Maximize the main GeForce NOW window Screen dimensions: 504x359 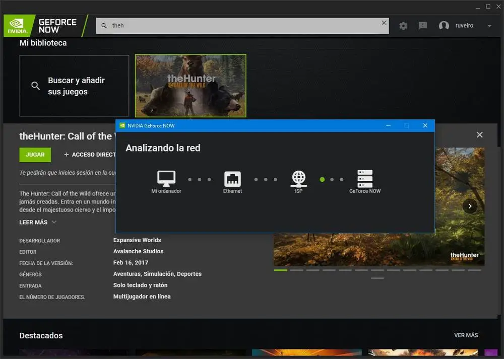click(x=488, y=7)
